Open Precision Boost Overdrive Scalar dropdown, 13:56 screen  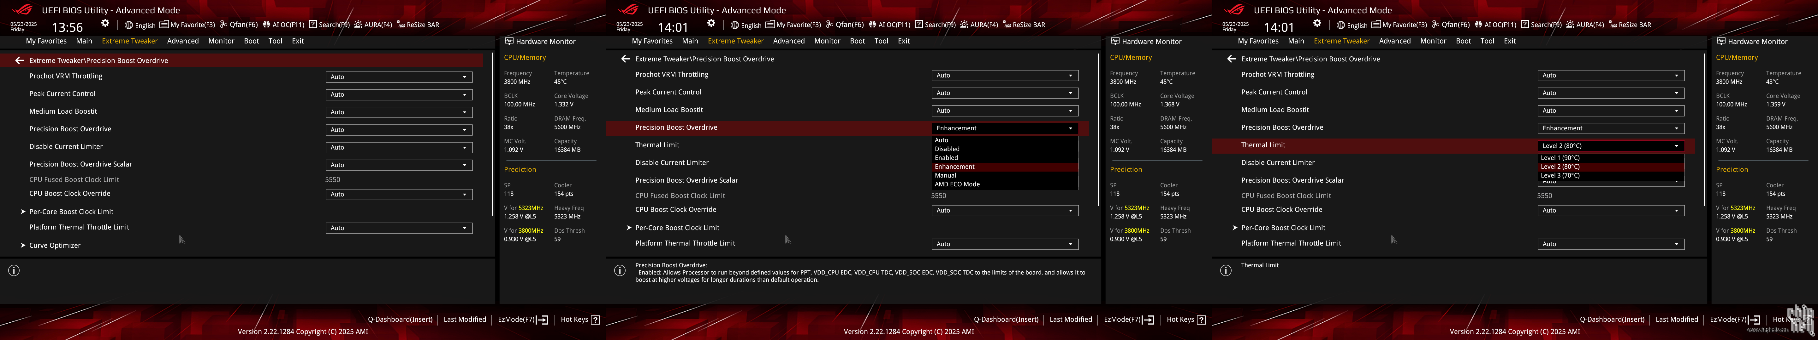(x=399, y=165)
